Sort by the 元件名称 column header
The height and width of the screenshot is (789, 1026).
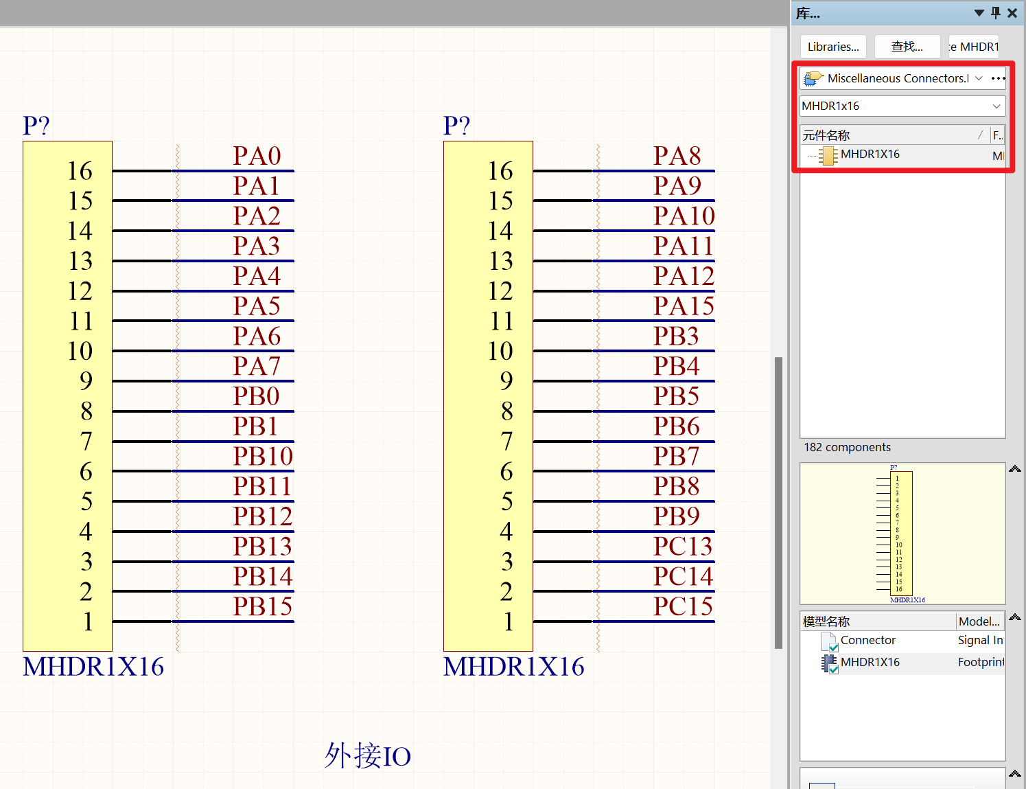[895, 135]
